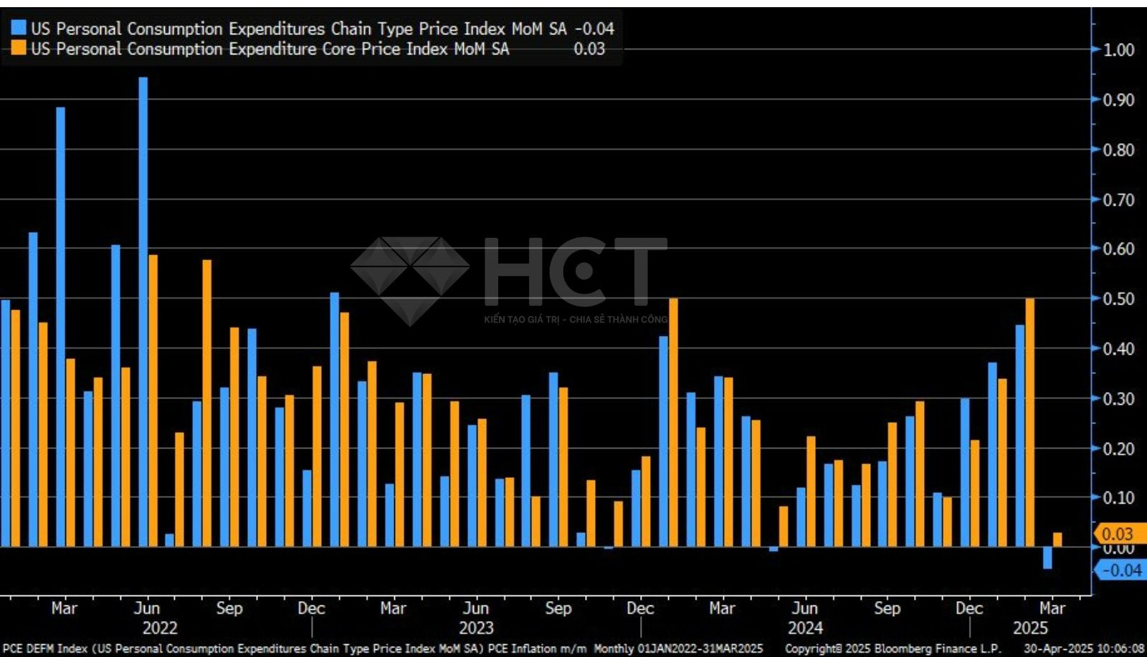The height and width of the screenshot is (657, 1147).
Task: Click the 0.30 y-axis label
Action: (1118, 399)
